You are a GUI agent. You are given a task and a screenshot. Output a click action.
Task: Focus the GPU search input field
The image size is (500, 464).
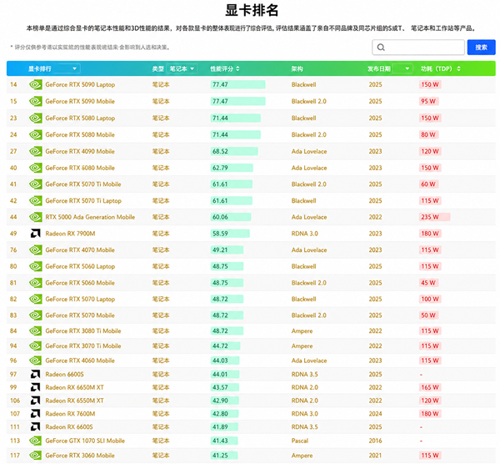(x=418, y=48)
